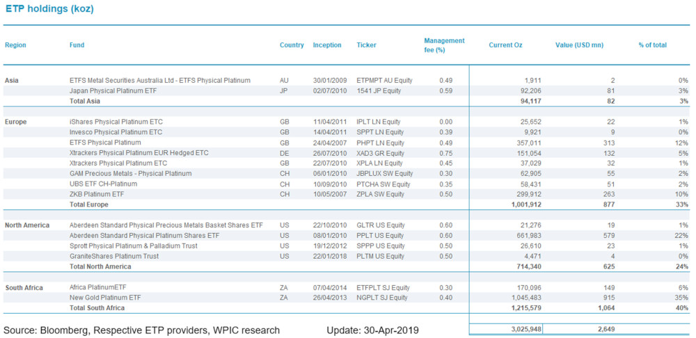This screenshot has width=696, height=338.
Task: Click the 33% Total Europe share
Action: pos(683,204)
